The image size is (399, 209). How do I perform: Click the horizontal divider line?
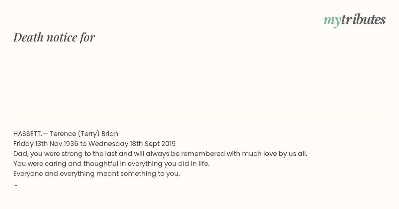[199, 118]
